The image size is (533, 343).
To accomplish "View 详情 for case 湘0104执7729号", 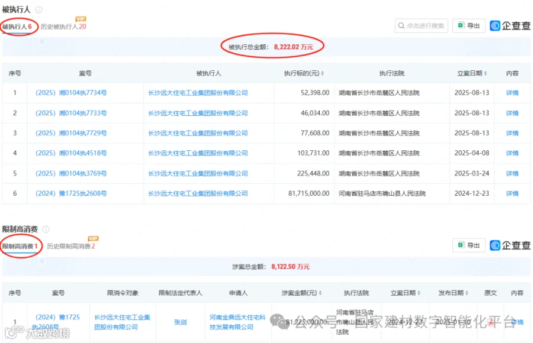I will point(512,133).
